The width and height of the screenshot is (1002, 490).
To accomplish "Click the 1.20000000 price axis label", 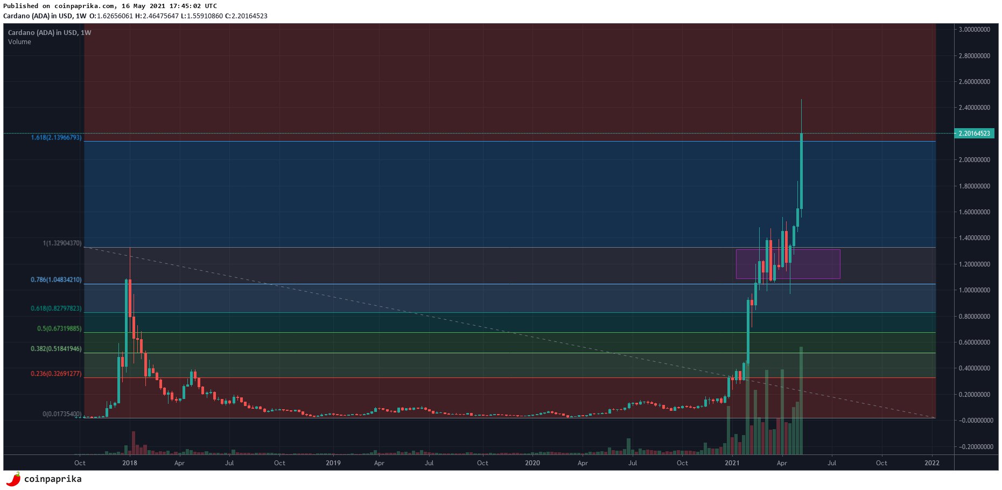I will (x=974, y=264).
